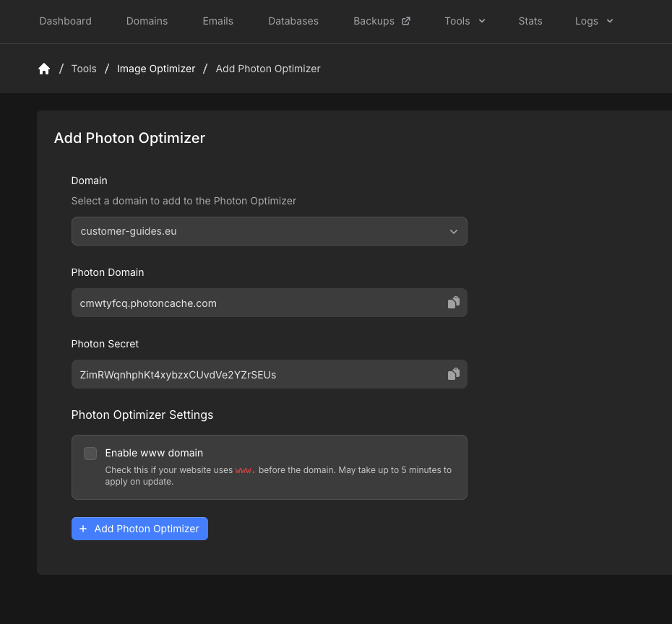Click the Photon Secret label
672x624 pixels.
click(x=105, y=344)
